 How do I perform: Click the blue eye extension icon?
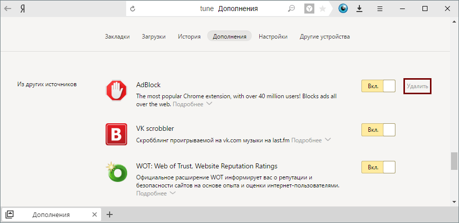[x=343, y=9]
